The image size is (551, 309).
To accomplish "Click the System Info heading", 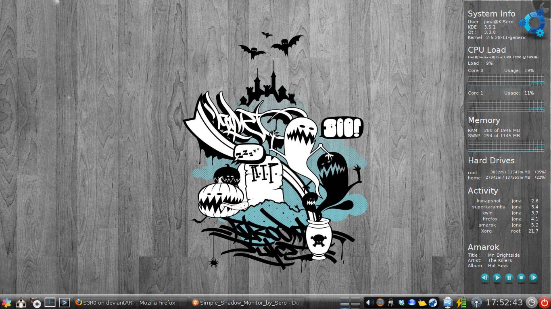I will [491, 14].
